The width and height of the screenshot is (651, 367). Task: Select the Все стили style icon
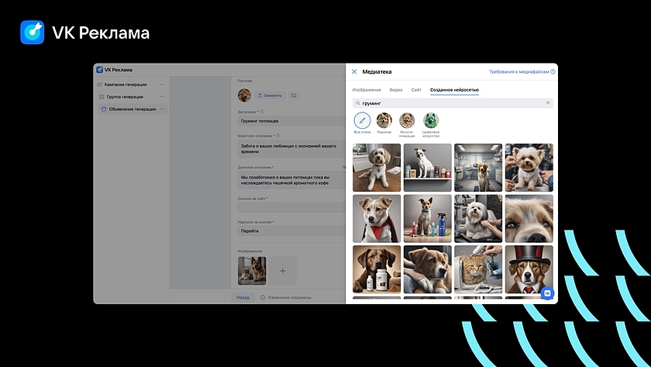tap(362, 120)
